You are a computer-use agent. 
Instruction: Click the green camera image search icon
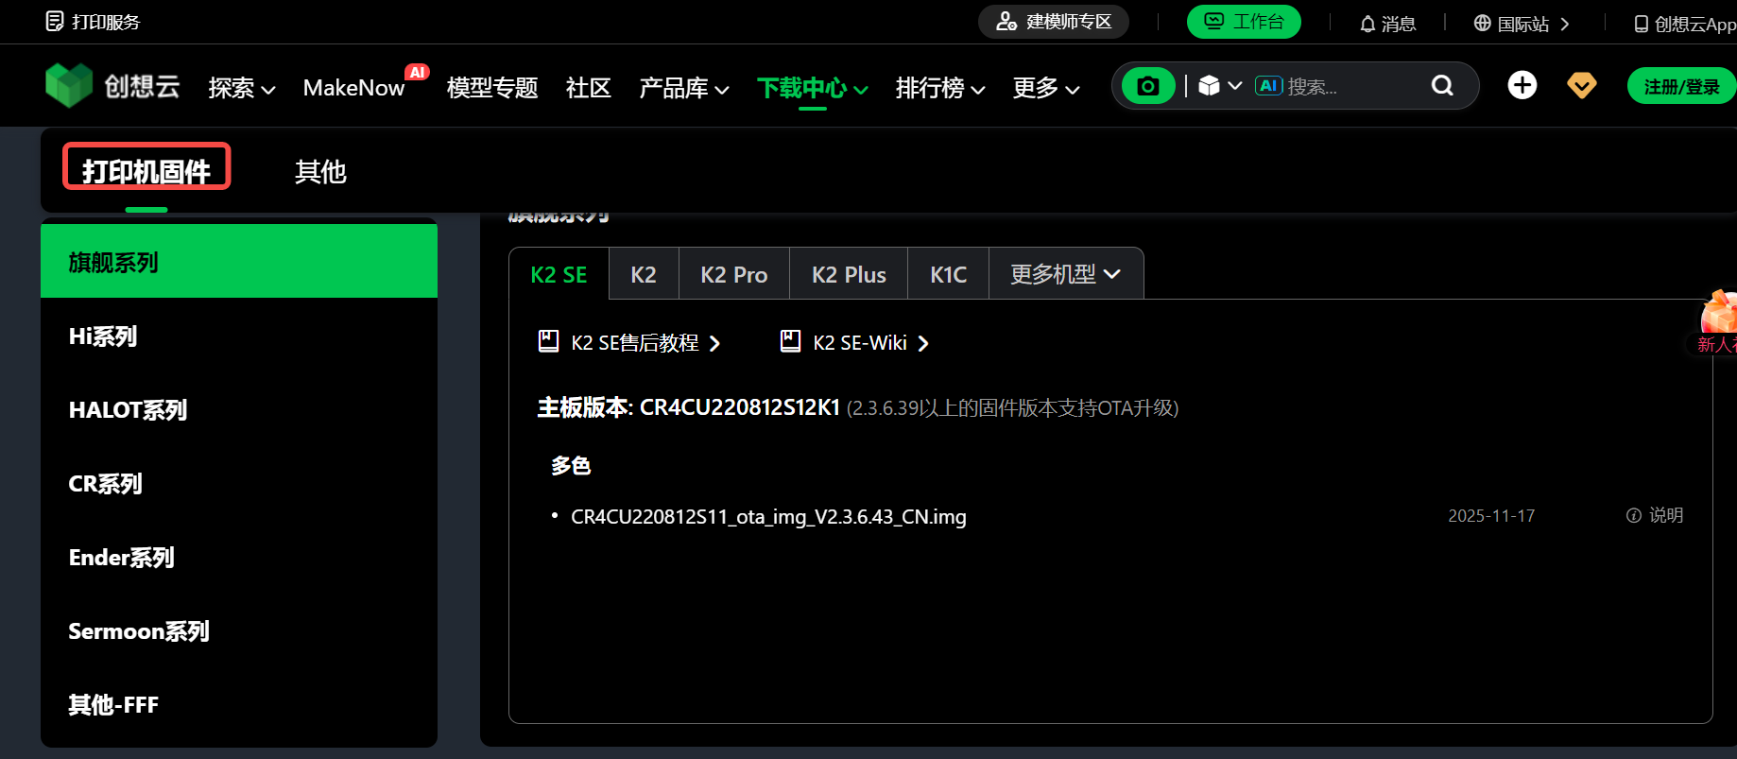pyautogui.click(x=1147, y=86)
